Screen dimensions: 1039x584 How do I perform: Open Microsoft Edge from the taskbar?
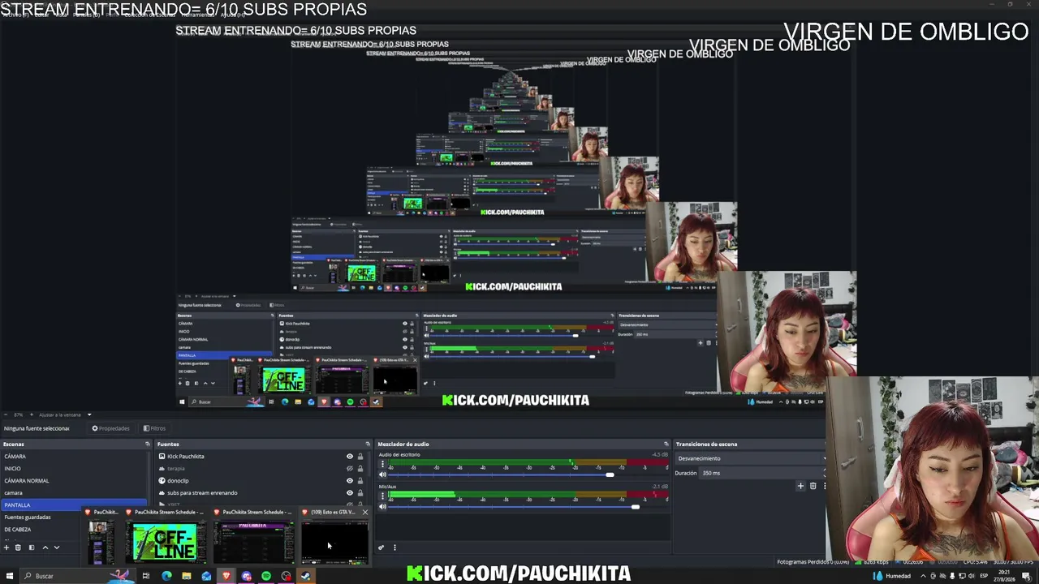tap(166, 576)
